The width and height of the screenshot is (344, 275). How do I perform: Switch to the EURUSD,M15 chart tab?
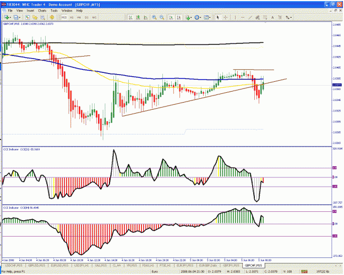59,265
